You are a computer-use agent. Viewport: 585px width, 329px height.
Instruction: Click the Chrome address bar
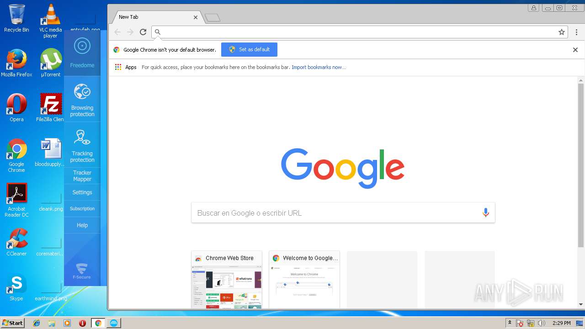click(359, 32)
